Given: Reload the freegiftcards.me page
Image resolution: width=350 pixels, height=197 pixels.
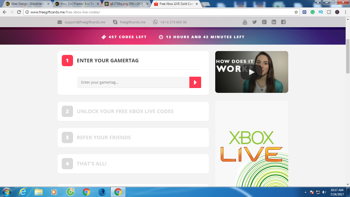Looking at the screenshot, I should (x=19, y=12).
